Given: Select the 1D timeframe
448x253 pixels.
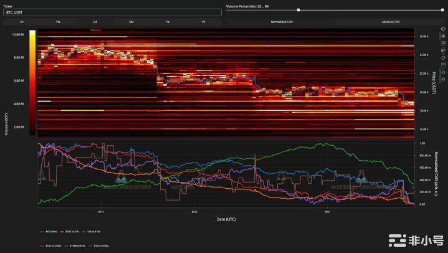Looking at the screenshot, I should point(21,22).
